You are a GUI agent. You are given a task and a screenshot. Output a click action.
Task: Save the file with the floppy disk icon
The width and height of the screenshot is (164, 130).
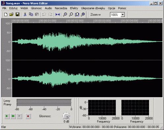pyautogui.click(x=18, y=14)
